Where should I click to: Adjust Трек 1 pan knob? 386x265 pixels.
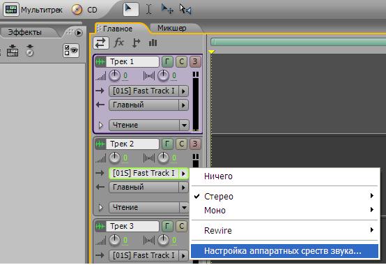coord(163,75)
